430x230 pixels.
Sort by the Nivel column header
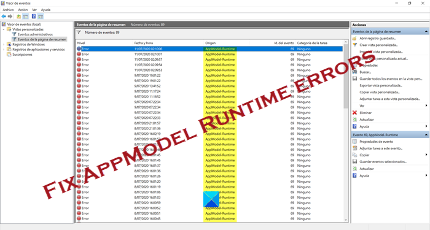coord(104,43)
